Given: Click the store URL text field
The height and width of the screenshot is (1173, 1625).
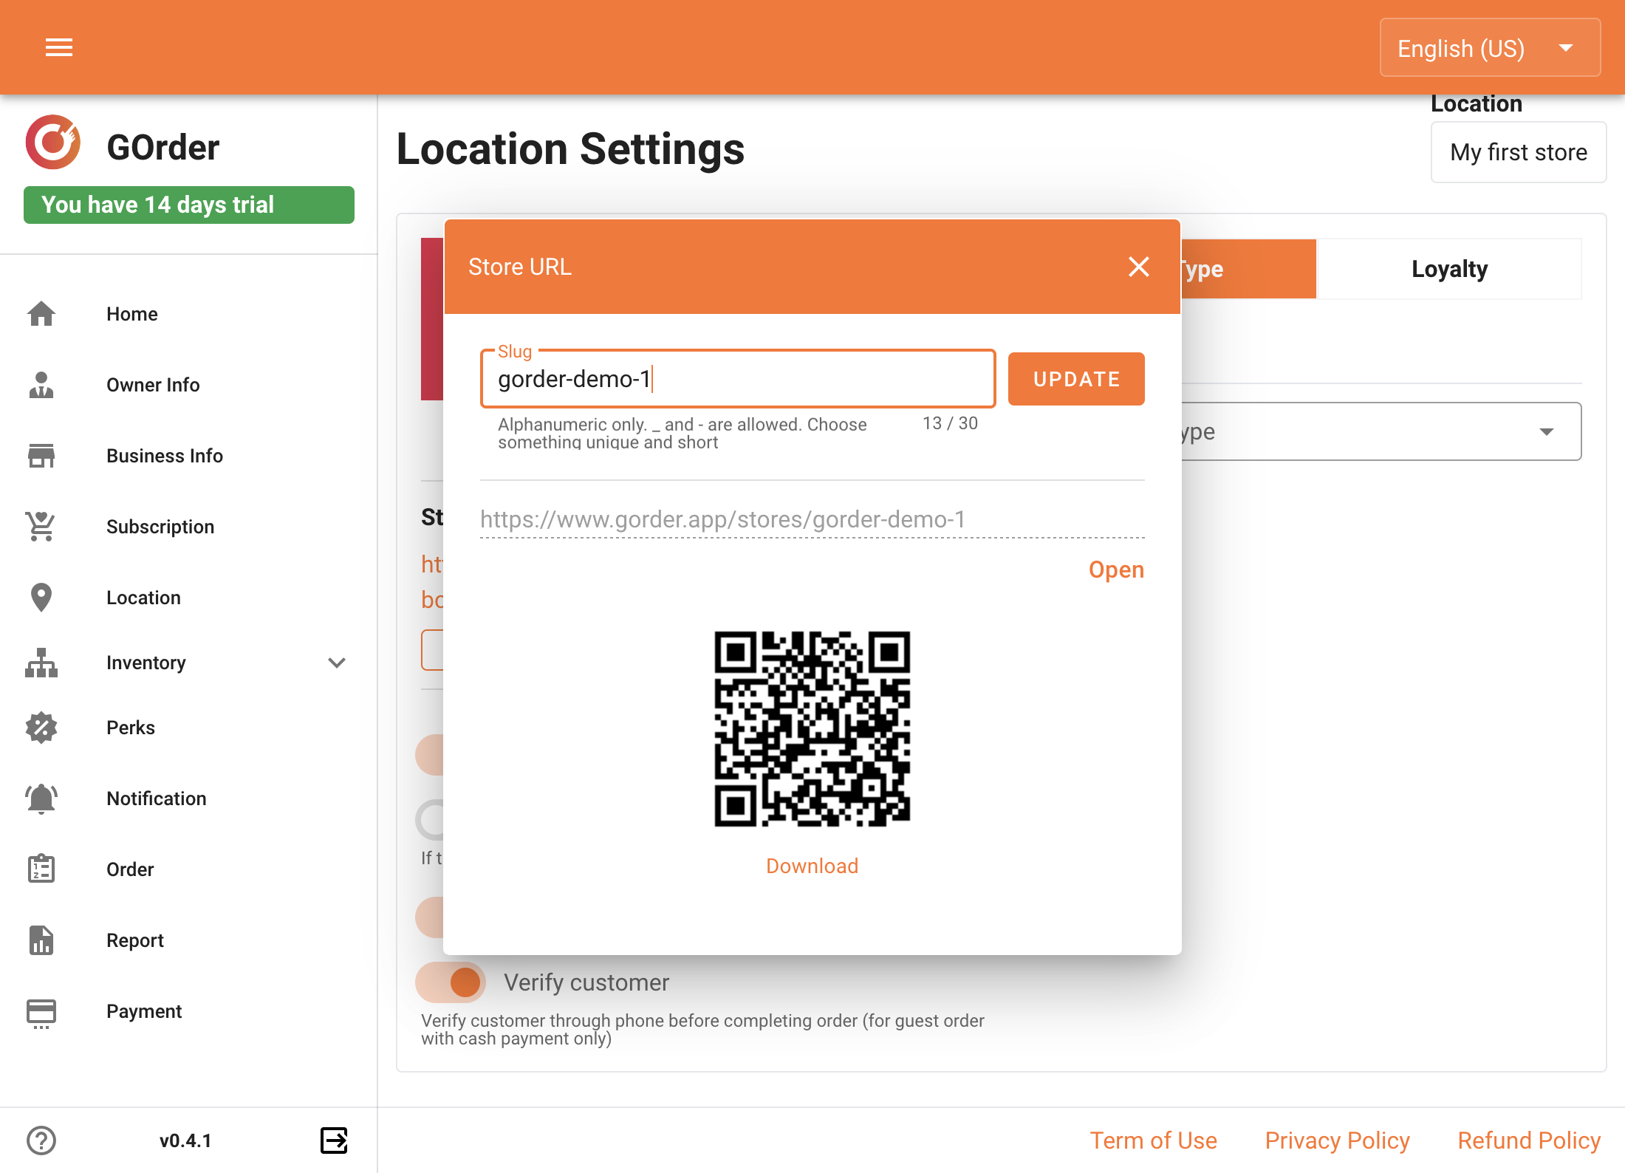Looking at the screenshot, I should coord(812,519).
